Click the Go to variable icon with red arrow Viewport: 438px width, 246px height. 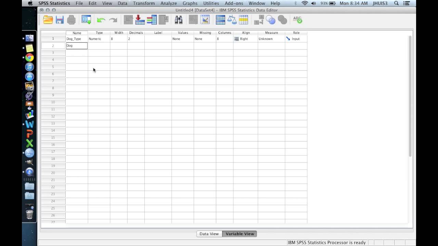coord(140,20)
